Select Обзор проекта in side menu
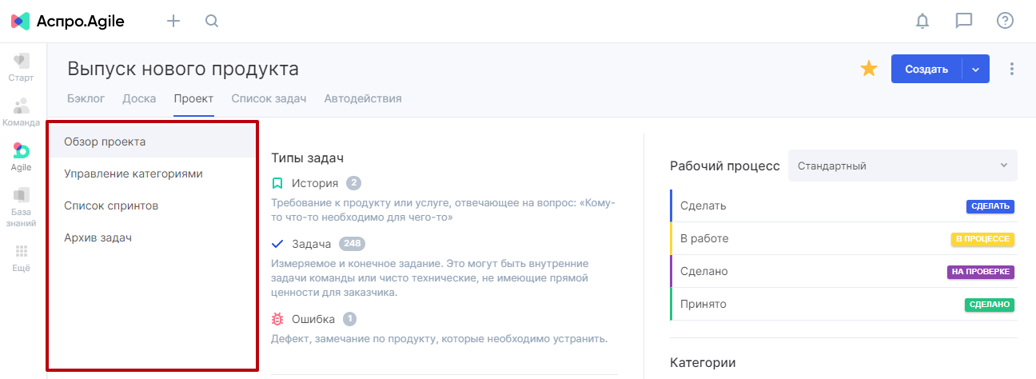Image resolution: width=1036 pixels, height=379 pixels. click(x=152, y=142)
